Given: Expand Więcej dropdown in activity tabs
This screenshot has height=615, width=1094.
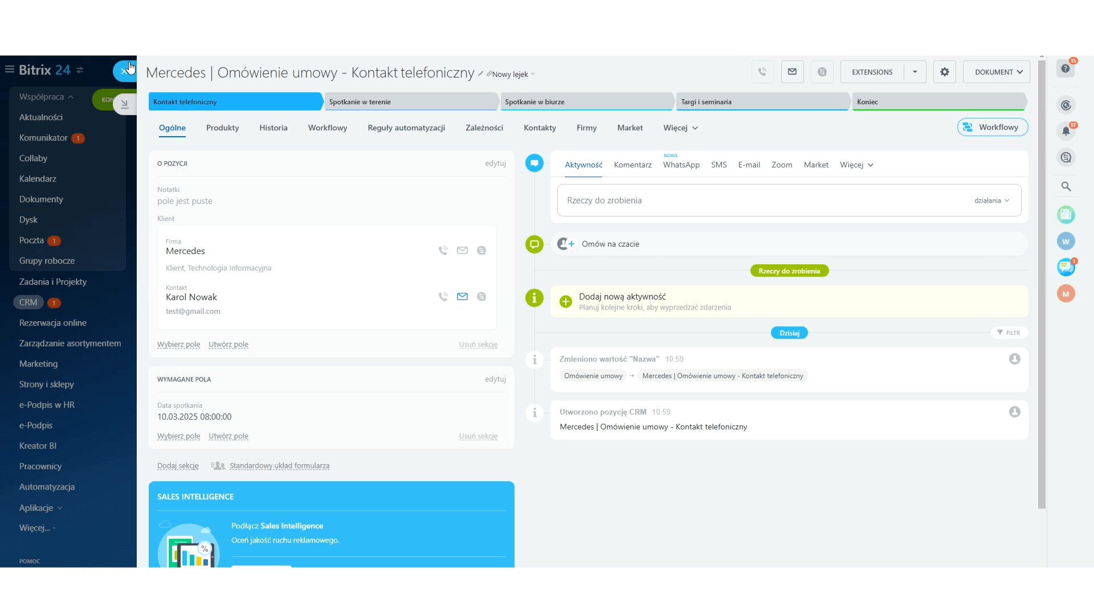Looking at the screenshot, I should [856, 165].
